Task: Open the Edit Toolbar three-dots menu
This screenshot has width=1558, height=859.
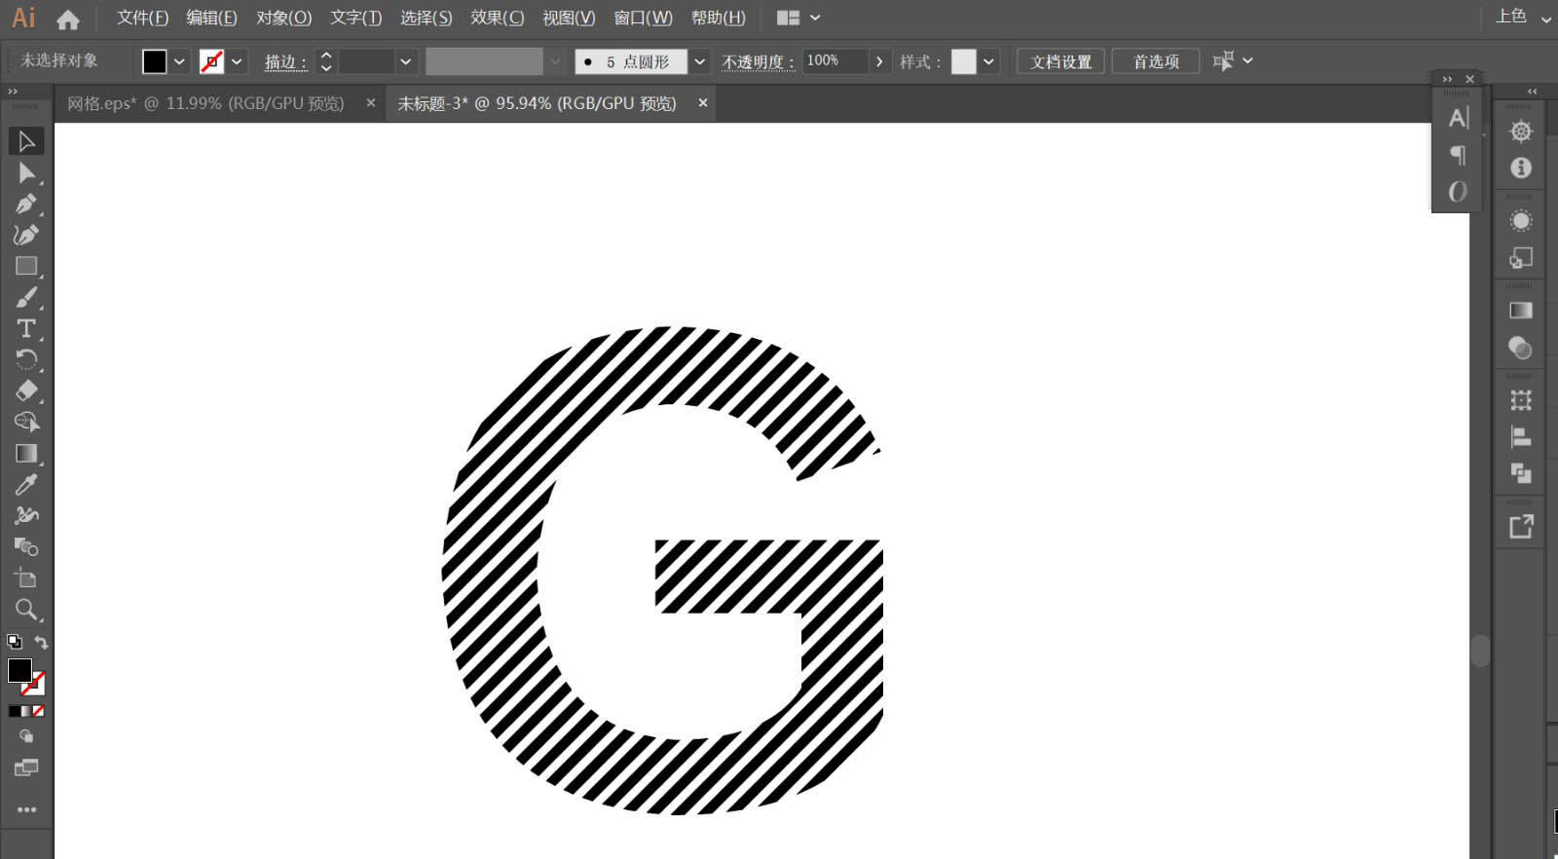Action: pos(26,809)
